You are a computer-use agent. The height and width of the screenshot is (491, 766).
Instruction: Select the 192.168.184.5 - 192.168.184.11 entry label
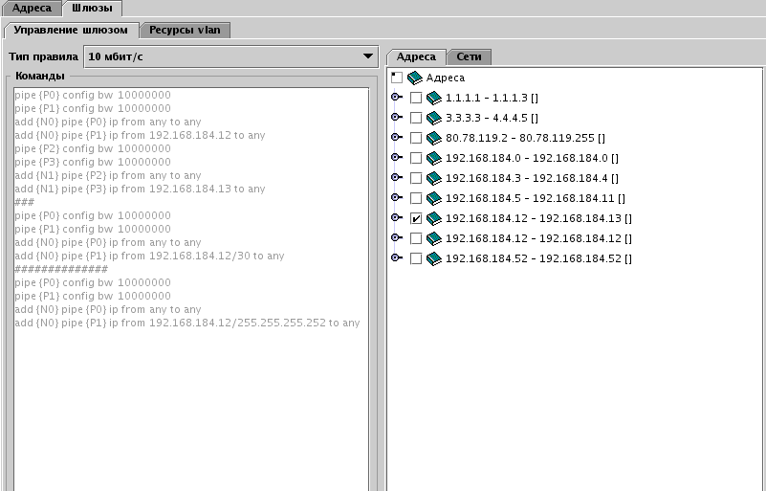(x=535, y=198)
